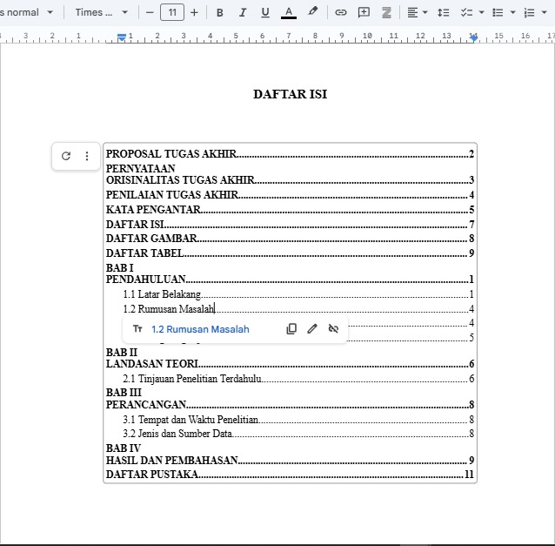555x546 pixels.
Task: Copy the 1.2 Rumusan Masalah link
Action: 291,329
